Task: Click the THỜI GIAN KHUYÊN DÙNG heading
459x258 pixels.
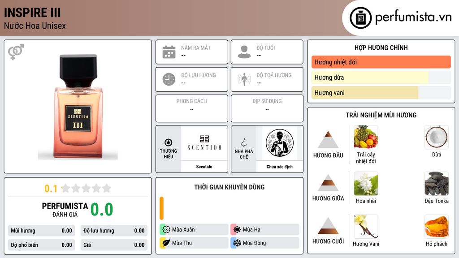Action: (229, 187)
